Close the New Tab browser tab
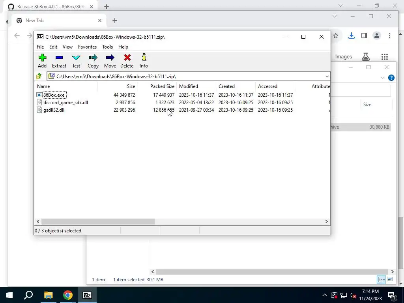Image resolution: width=404 pixels, height=303 pixels. click(x=100, y=21)
